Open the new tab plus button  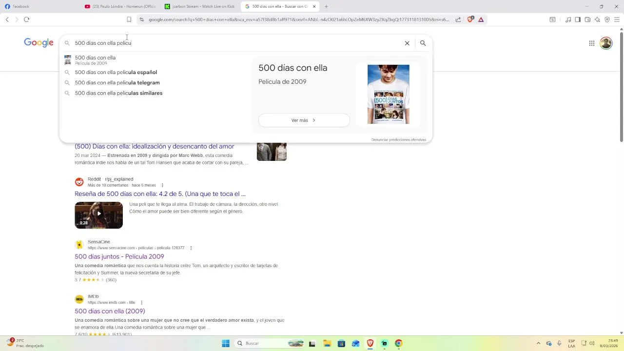click(326, 6)
